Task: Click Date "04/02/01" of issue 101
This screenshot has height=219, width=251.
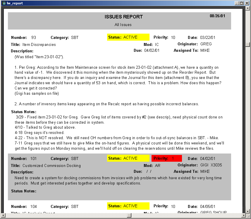Action: click(x=208, y=158)
